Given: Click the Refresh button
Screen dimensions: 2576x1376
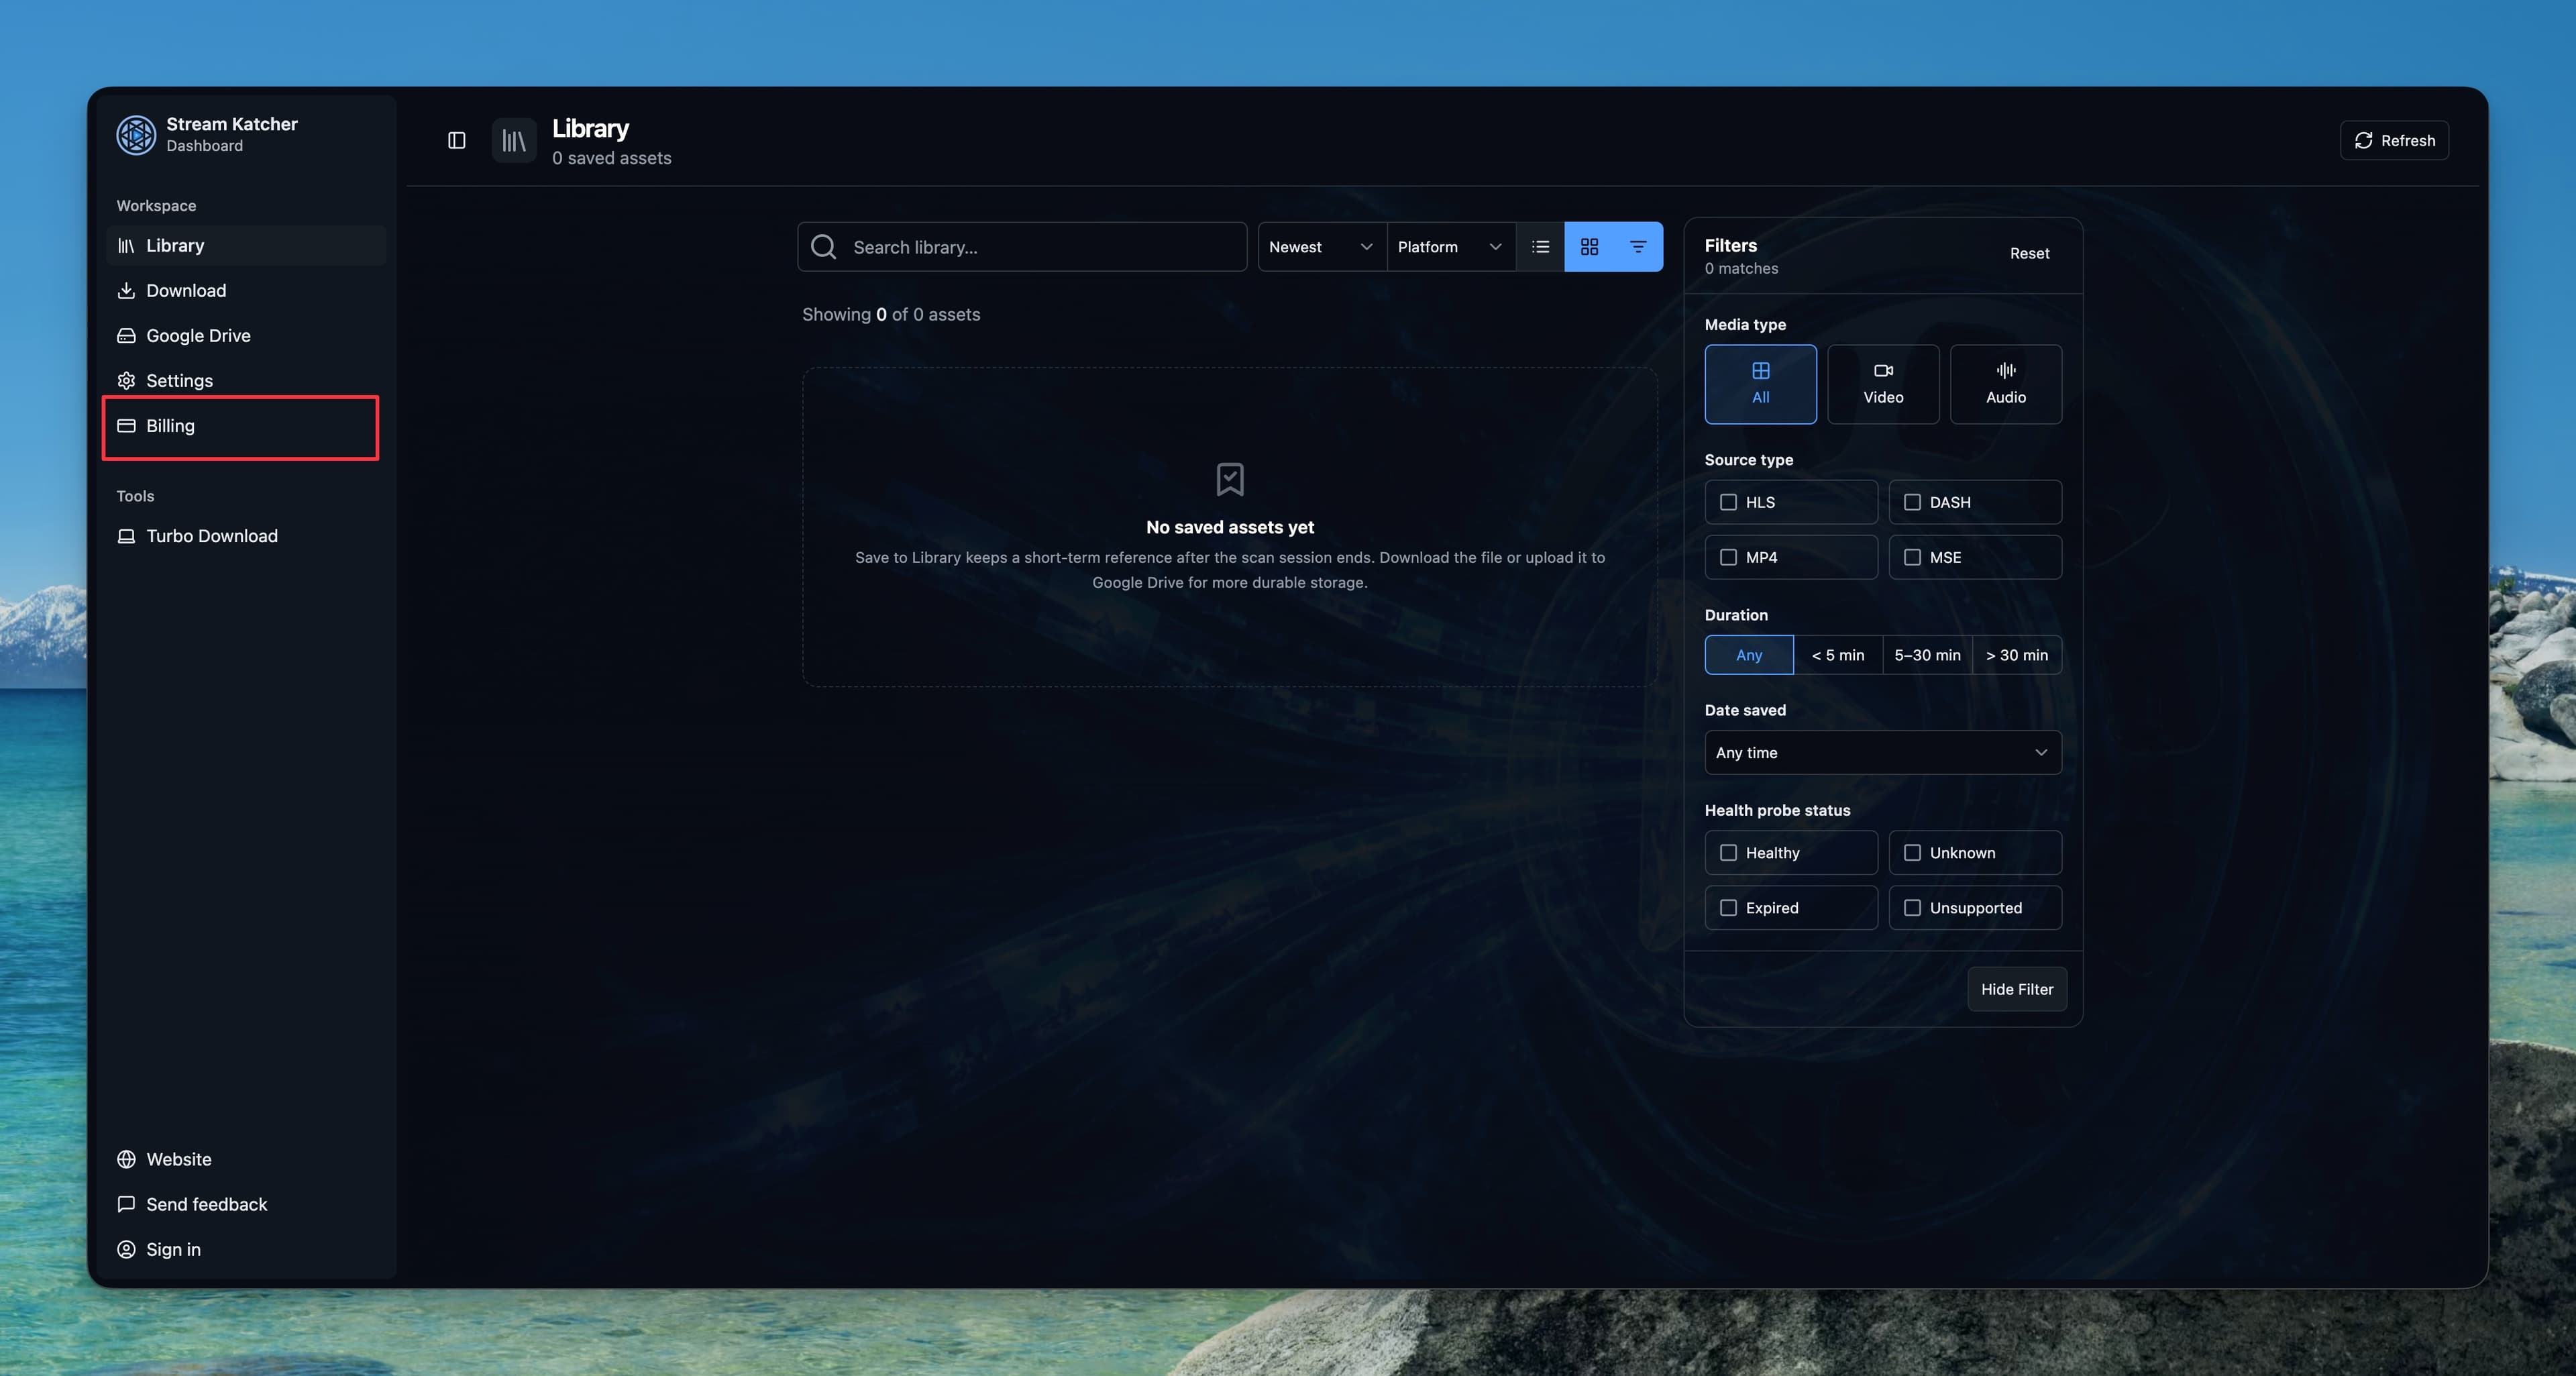Looking at the screenshot, I should click(x=2394, y=140).
